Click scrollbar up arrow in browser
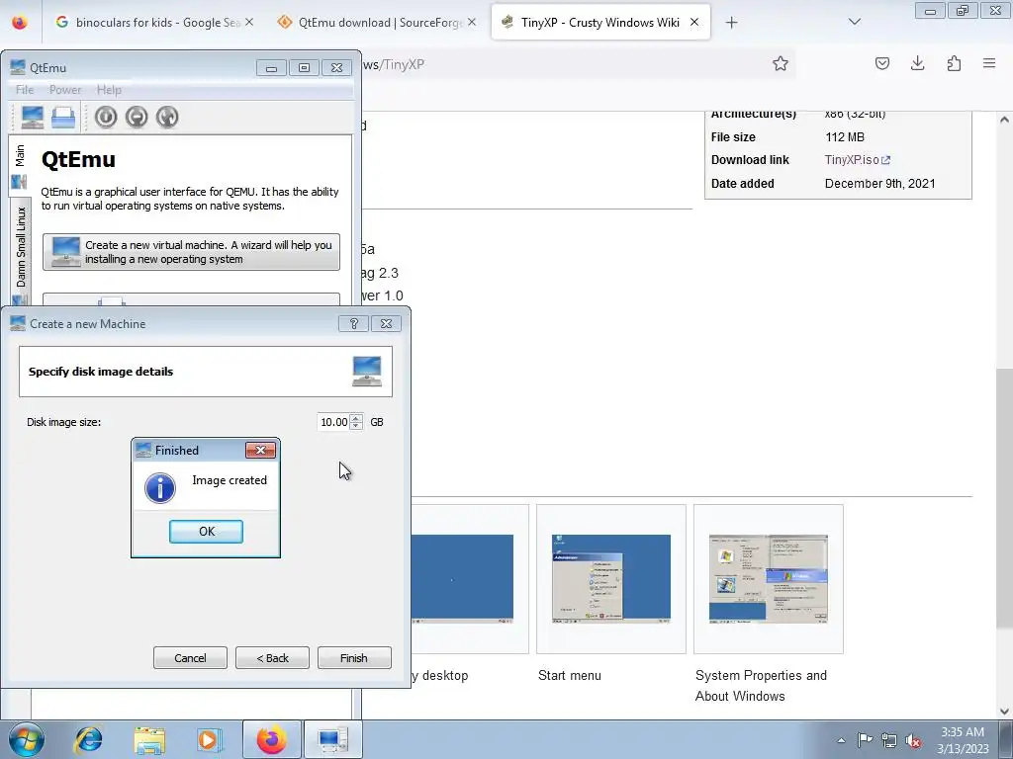Viewport: 1013px width, 759px height. [x=1004, y=120]
